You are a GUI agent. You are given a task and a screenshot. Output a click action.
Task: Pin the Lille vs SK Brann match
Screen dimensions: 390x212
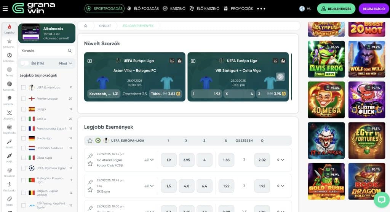[90, 182]
